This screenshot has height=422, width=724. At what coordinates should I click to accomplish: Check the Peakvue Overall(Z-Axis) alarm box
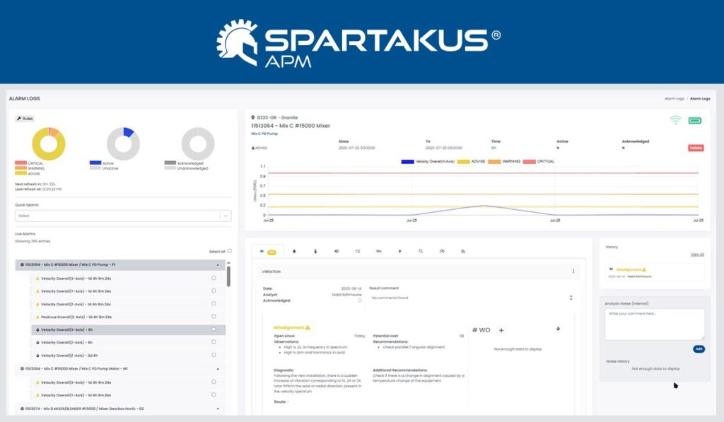click(x=214, y=317)
